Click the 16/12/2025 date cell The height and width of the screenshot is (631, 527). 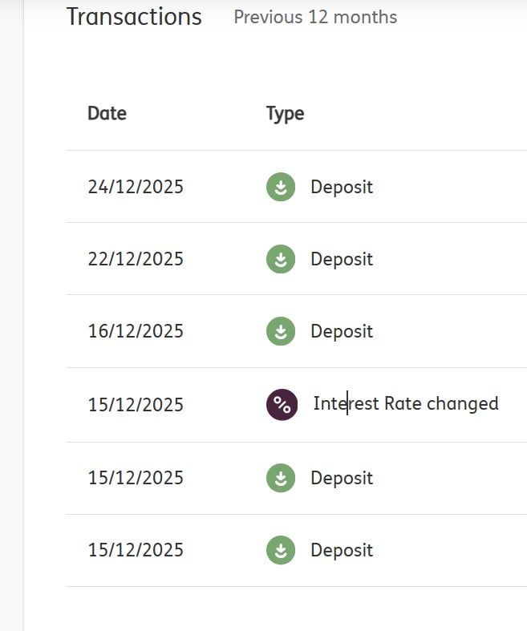pos(136,332)
